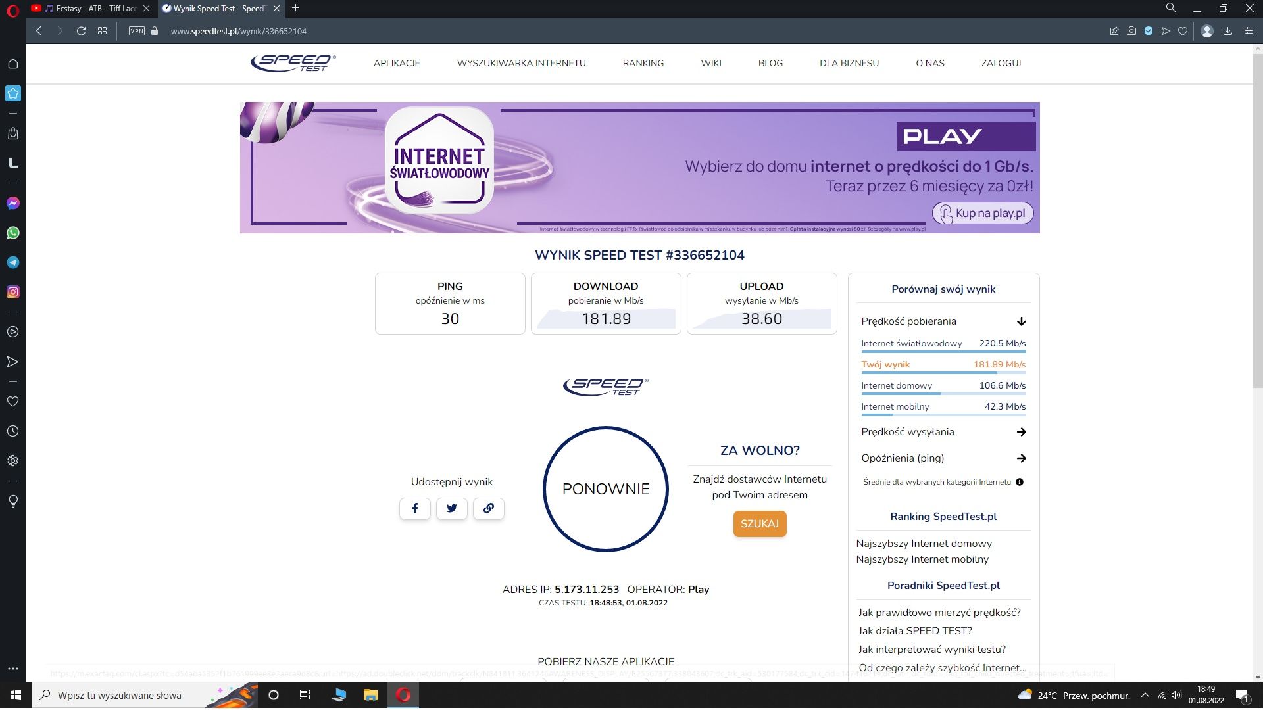The height and width of the screenshot is (710, 1263).
Task: Open Facebook Messenger in sidebar
Action: tap(12, 203)
